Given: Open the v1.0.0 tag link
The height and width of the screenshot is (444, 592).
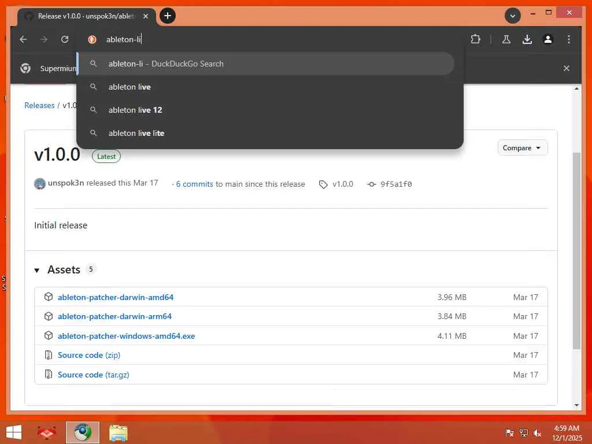Looking at the screenshot, I should [x=342, y=184].
